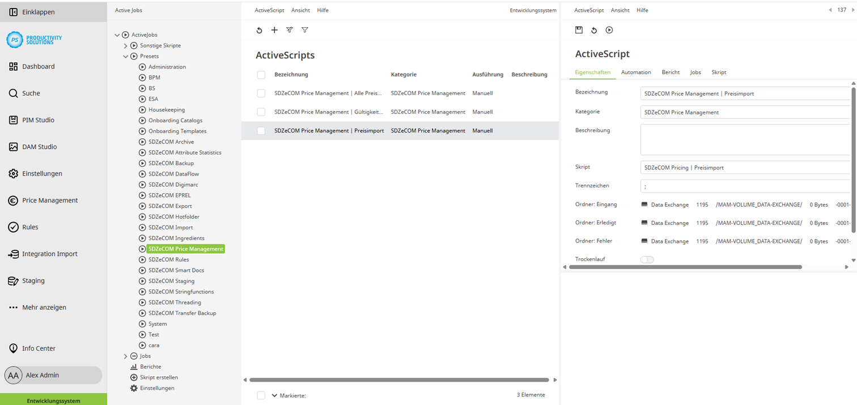
Task: Refresh the ActiveScripts list
Action: (260, 30)
